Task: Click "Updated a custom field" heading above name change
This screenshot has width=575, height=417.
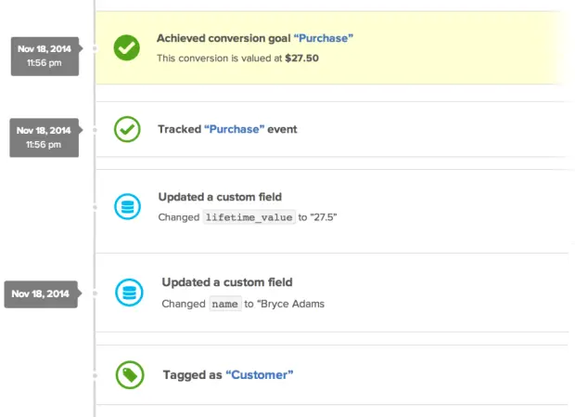Action: tap(227, 282)
